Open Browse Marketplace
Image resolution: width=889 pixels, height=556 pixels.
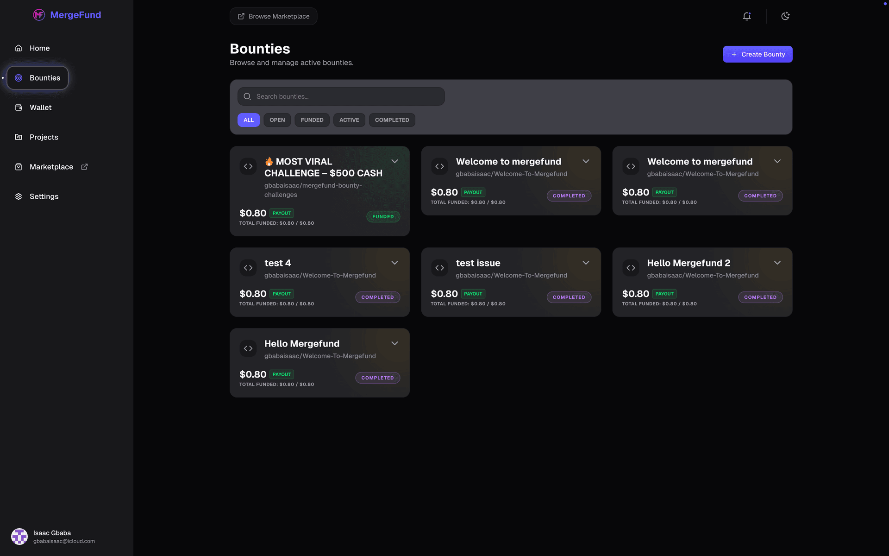(273, 16)
